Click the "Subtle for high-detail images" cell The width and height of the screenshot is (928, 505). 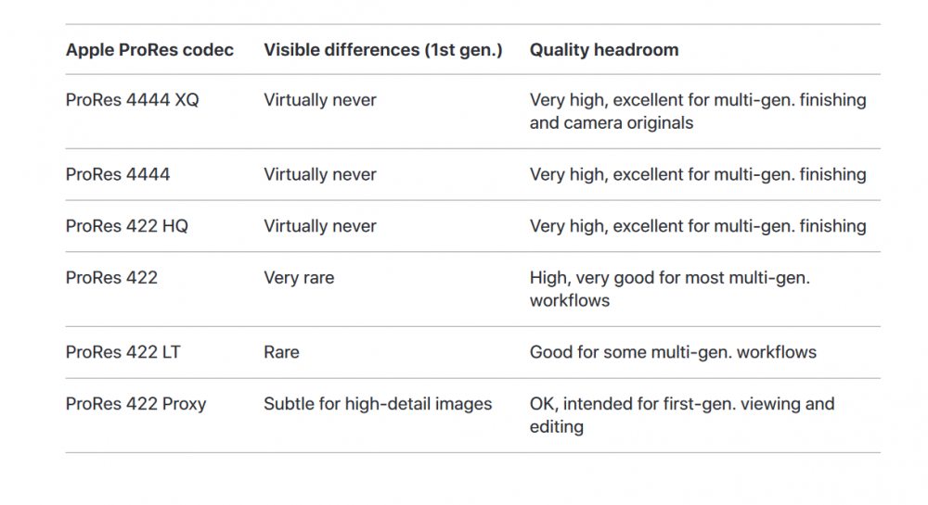(378, 404)
